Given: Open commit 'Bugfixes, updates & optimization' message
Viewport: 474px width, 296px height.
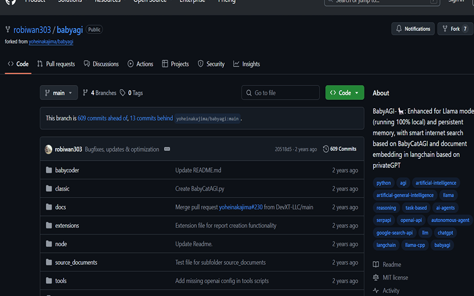Looking at the screenshot, I should tap(122, 149).
